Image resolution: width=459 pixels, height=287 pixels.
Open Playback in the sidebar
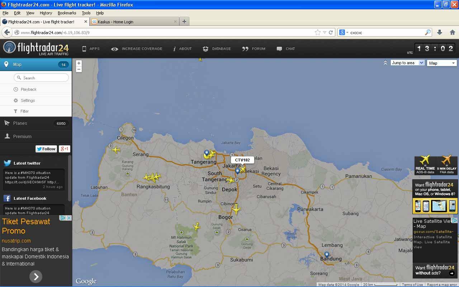click(x=36, y=89)
